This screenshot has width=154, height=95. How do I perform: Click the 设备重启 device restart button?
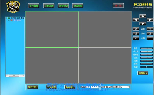coord(78,6)
